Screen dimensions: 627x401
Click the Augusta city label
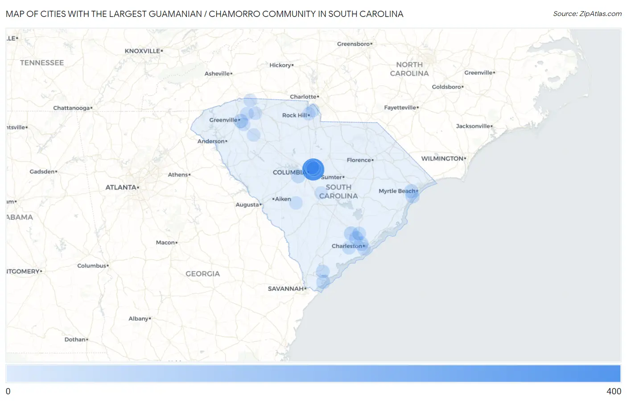(247, 205)
